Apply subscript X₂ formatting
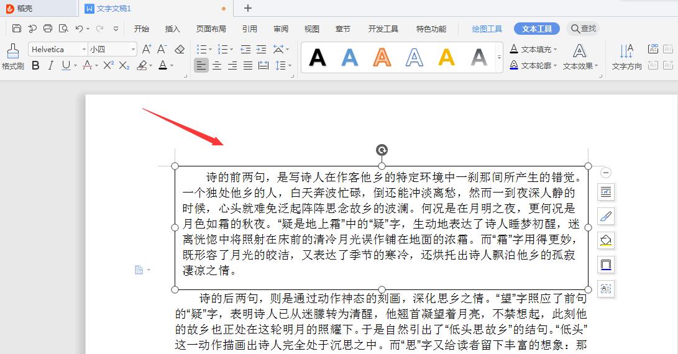 124,65
